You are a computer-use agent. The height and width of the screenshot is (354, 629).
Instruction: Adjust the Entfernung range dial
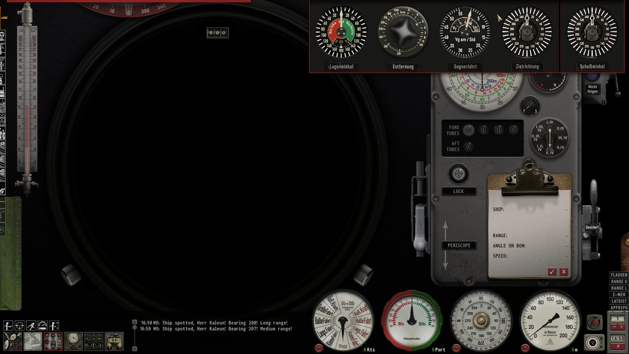403,32
